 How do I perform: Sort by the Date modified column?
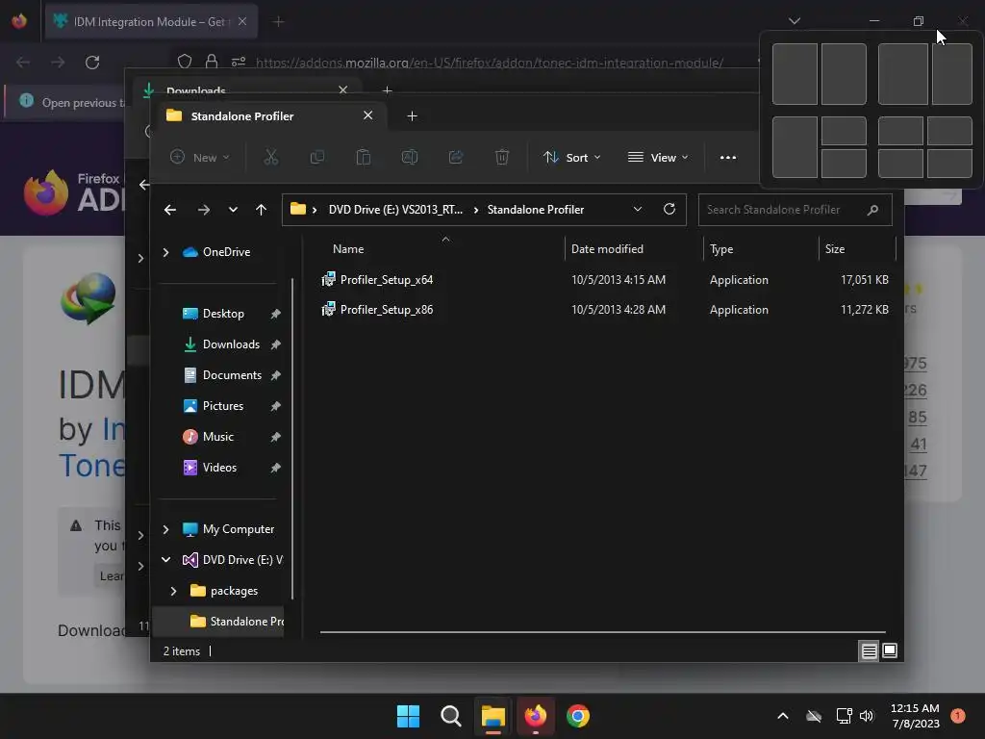click(608, 249)
